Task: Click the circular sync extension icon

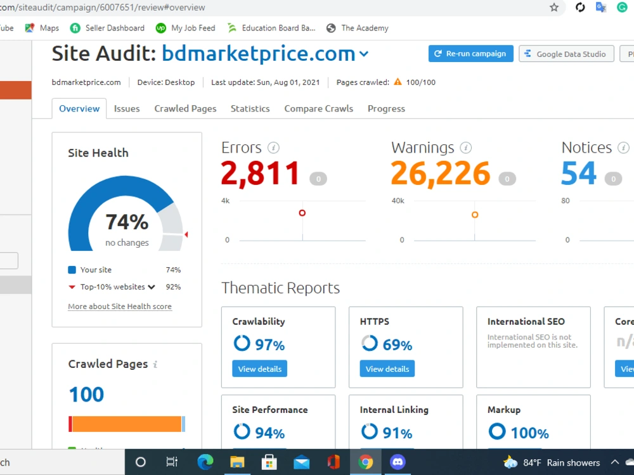Action: pyautogui.click(x=580, y=7)
